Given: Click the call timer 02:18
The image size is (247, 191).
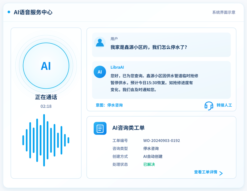Looking at the screenshot, I should 46,106.
